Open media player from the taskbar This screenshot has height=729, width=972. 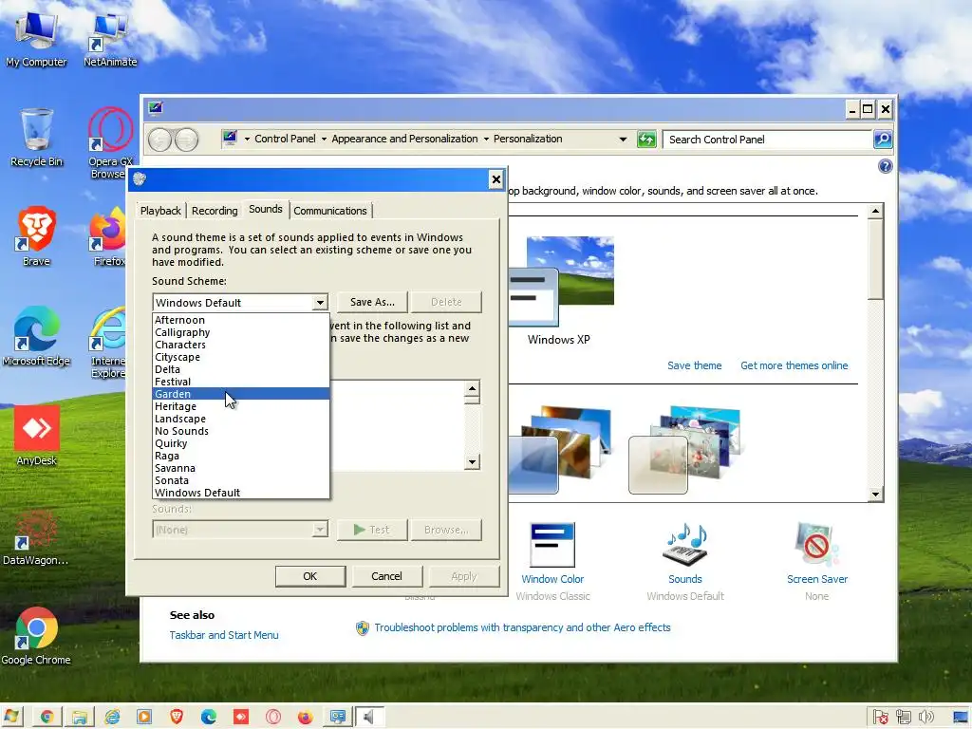click(144, 718)
